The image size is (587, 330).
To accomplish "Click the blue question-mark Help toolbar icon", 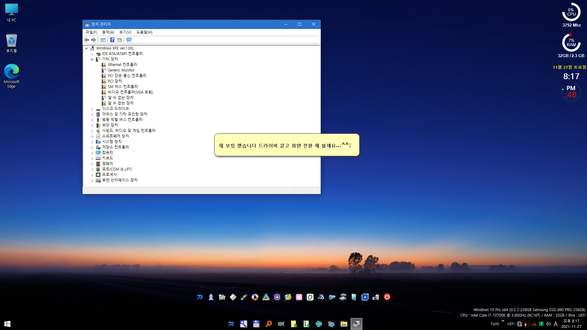I will tap(112, 40).
